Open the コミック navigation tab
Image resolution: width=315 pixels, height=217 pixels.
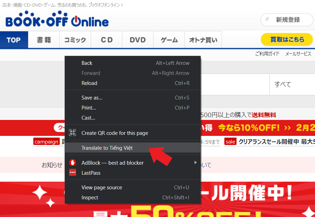tap(75, 40)
